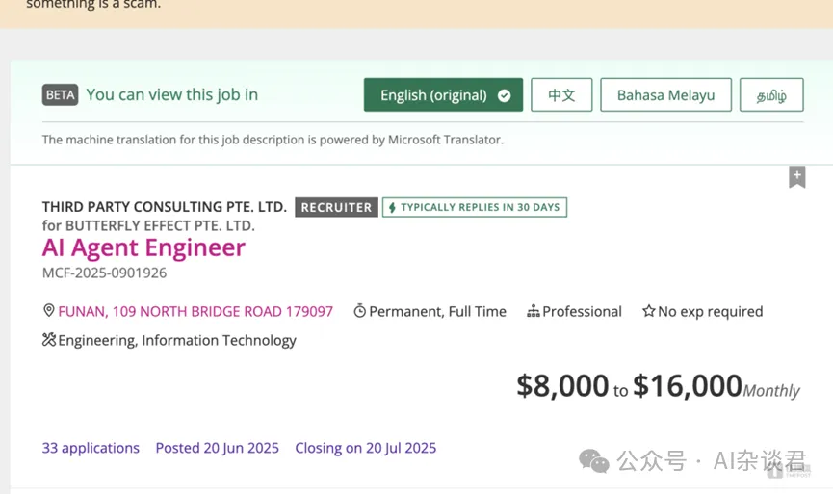The width and height of the screenshot is (833, 494).
Task: Click the hierarchy icon next to Professional
Action: click(x=533, y=311)
